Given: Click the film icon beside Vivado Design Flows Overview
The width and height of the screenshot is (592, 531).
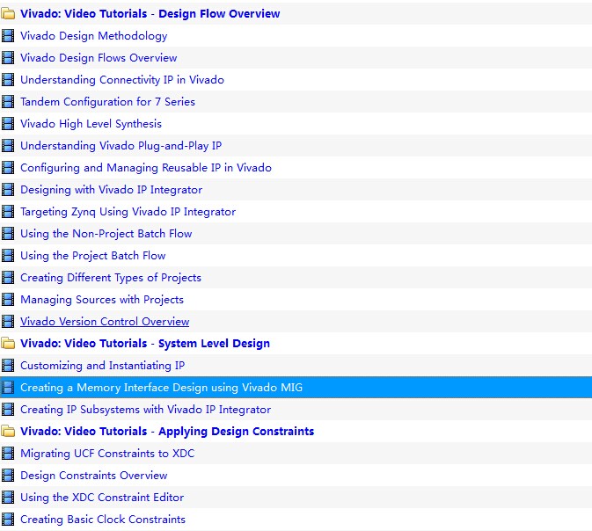Looking at the screenshot, I should (x=8, y=58).
